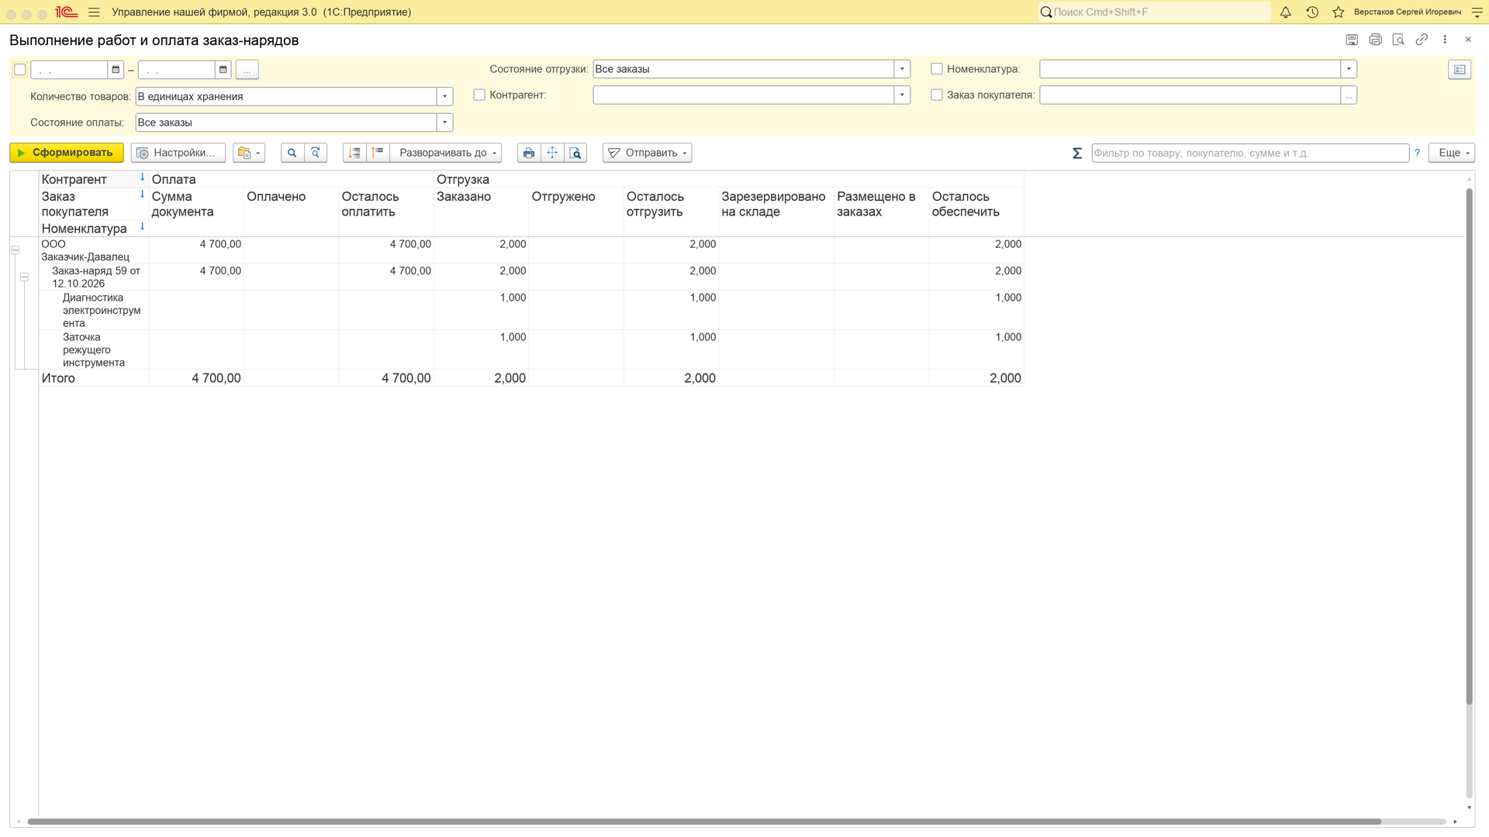Toggle settings panel icon at right
1489x837 pixels.
click(x=1460, y=70)
